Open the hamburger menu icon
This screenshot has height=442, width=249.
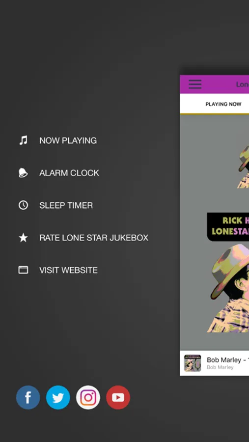pos(195,84)
